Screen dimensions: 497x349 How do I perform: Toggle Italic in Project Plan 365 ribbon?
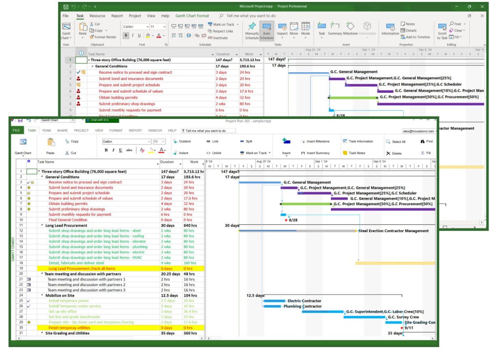(113, 150)
